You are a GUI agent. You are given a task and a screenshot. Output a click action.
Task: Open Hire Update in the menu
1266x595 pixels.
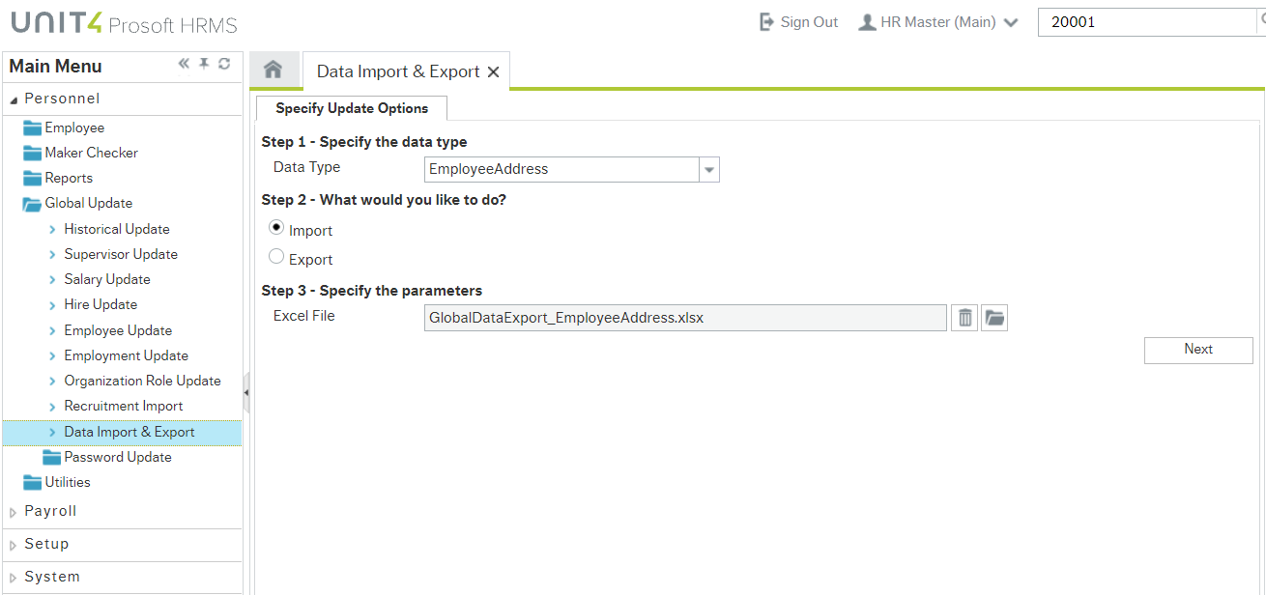tap(101, 304)
